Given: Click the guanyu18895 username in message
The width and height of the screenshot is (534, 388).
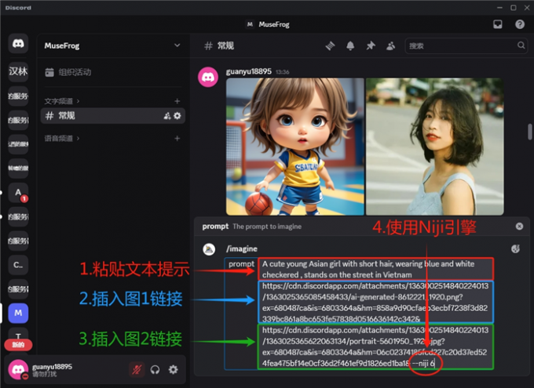Looking at the screenshot, I should pyautogui.click(x=249, y=71).
